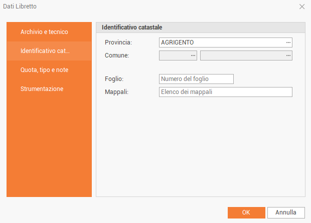Click the Mappali label
Screen dimensions: 311x223
coord(116,92)
